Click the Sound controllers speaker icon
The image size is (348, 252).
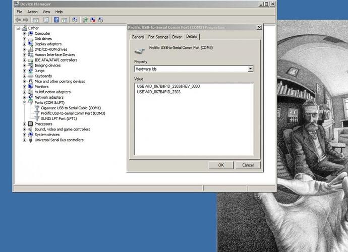[x=31, y=130]
